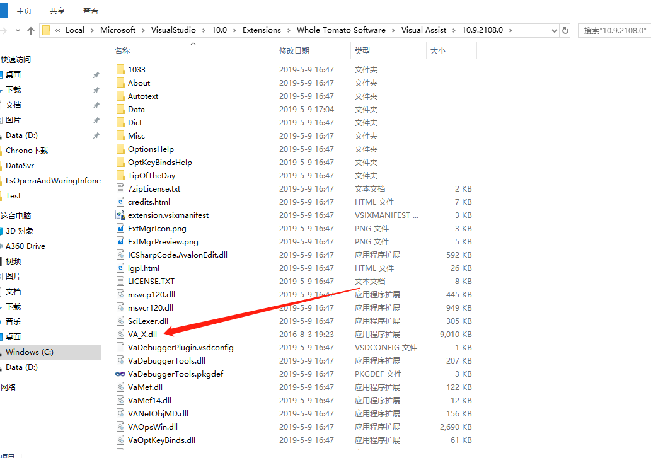Select the 7zipLicense.txt text file icon
This screenshot has height=458, width=651.
[121, 189]
